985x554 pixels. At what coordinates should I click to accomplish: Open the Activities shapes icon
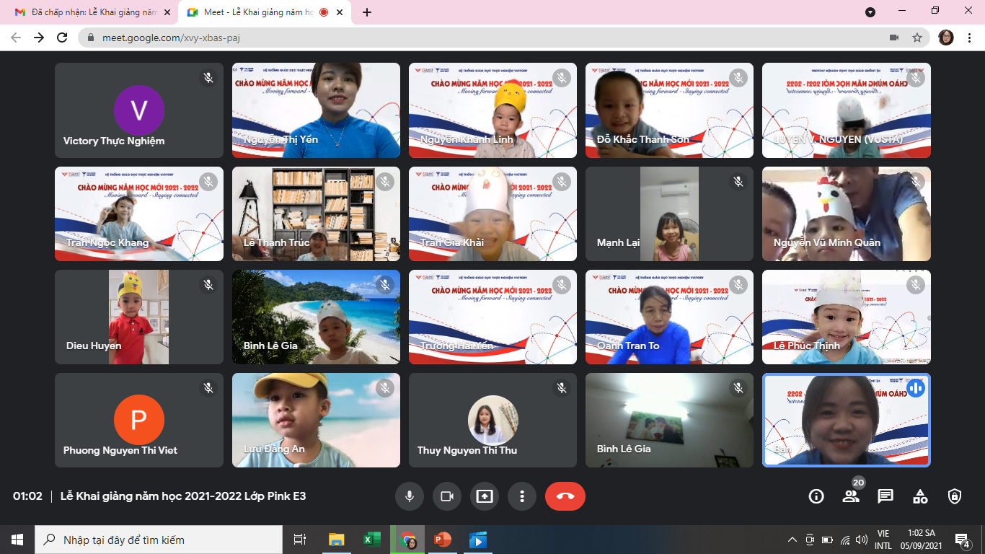[920, 496]
